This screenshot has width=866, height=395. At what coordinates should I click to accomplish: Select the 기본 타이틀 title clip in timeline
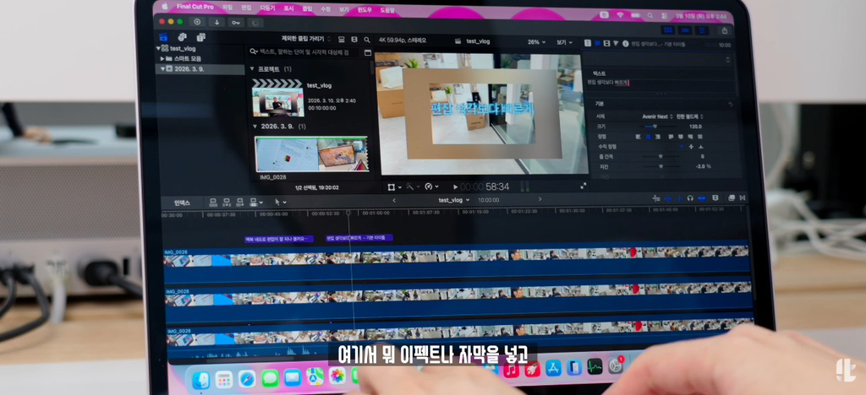(x=359, y=238)
